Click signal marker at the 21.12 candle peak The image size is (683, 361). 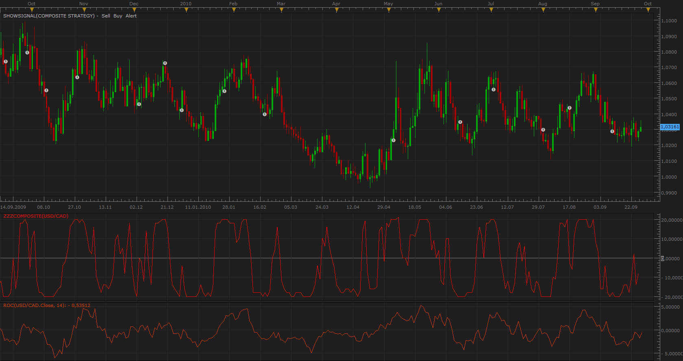click(165, 63)
